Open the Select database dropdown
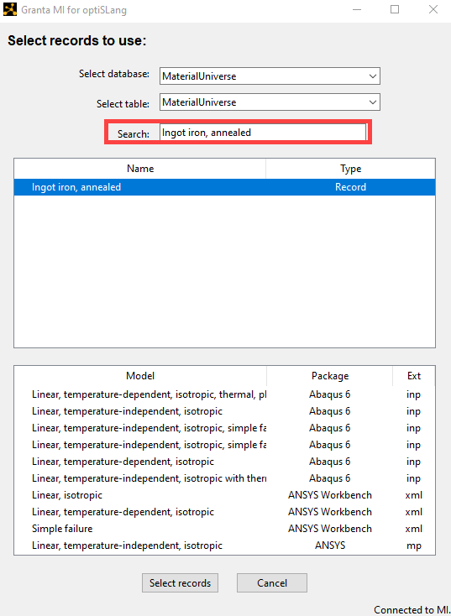 270,76
